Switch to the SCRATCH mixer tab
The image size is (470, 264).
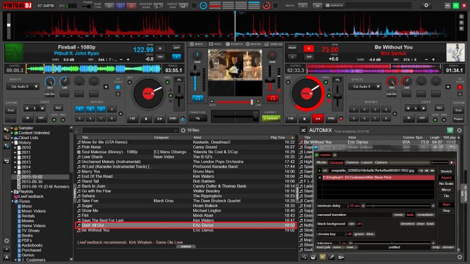(234, 44)
